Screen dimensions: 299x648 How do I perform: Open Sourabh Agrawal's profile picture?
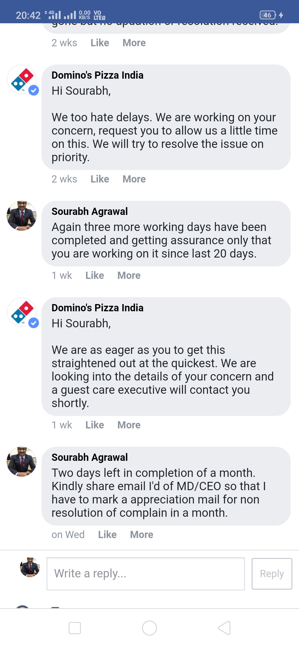click(x=21, y=216)
